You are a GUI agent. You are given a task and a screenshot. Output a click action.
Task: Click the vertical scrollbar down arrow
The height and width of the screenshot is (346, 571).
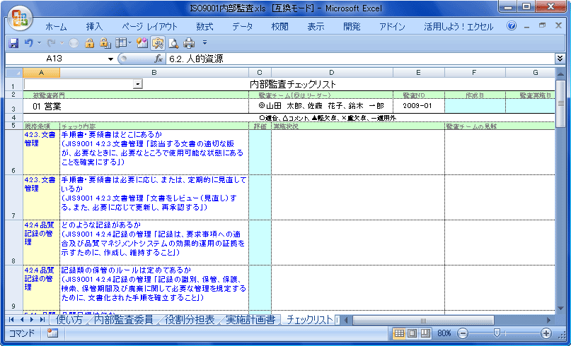click(561, 309)
